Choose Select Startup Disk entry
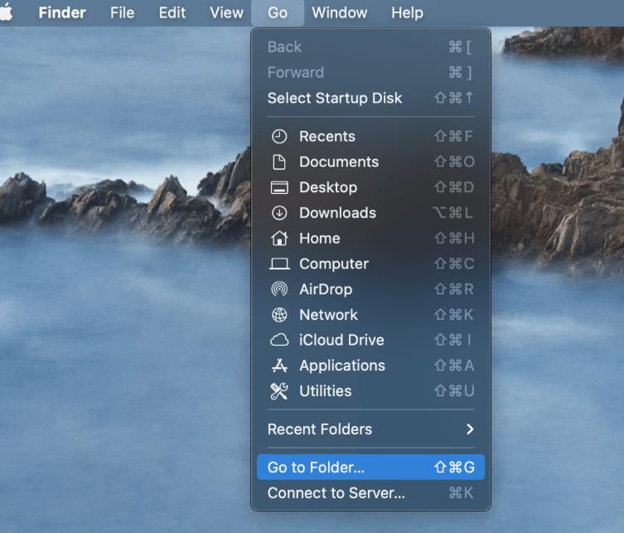This screenshot has width=624, height=533. coord(334,98)
